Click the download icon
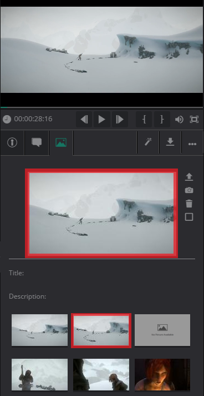This screenshot has width=204, height=396. [170, 142]
